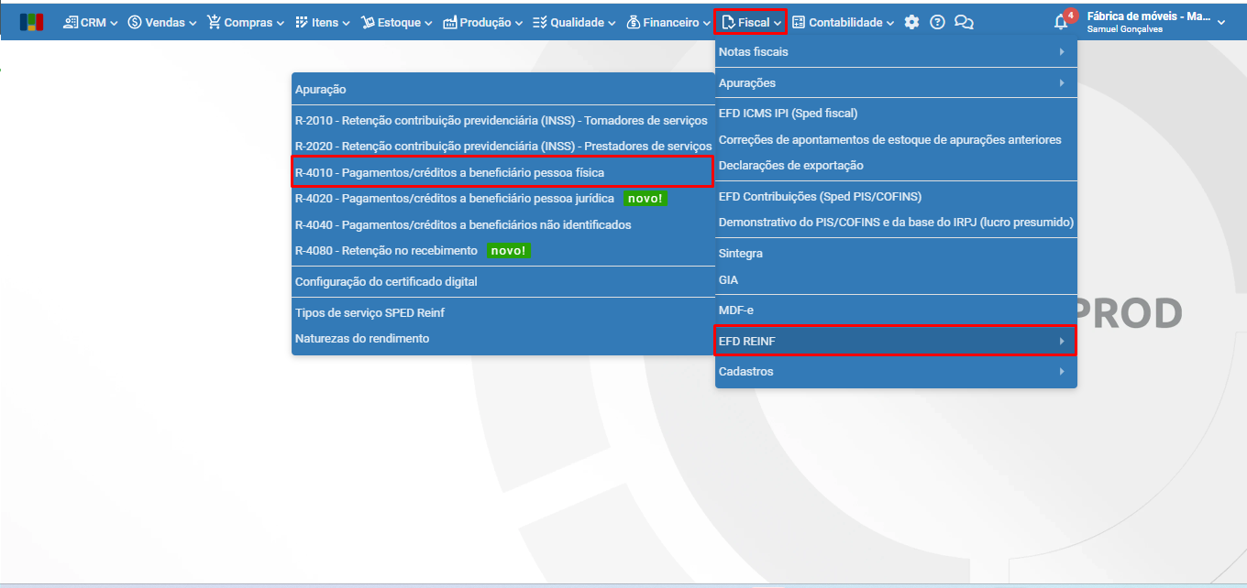Open Configuração do certificado digital
Viewport: 1247px width, 588px height.
[x=502, y=282]
